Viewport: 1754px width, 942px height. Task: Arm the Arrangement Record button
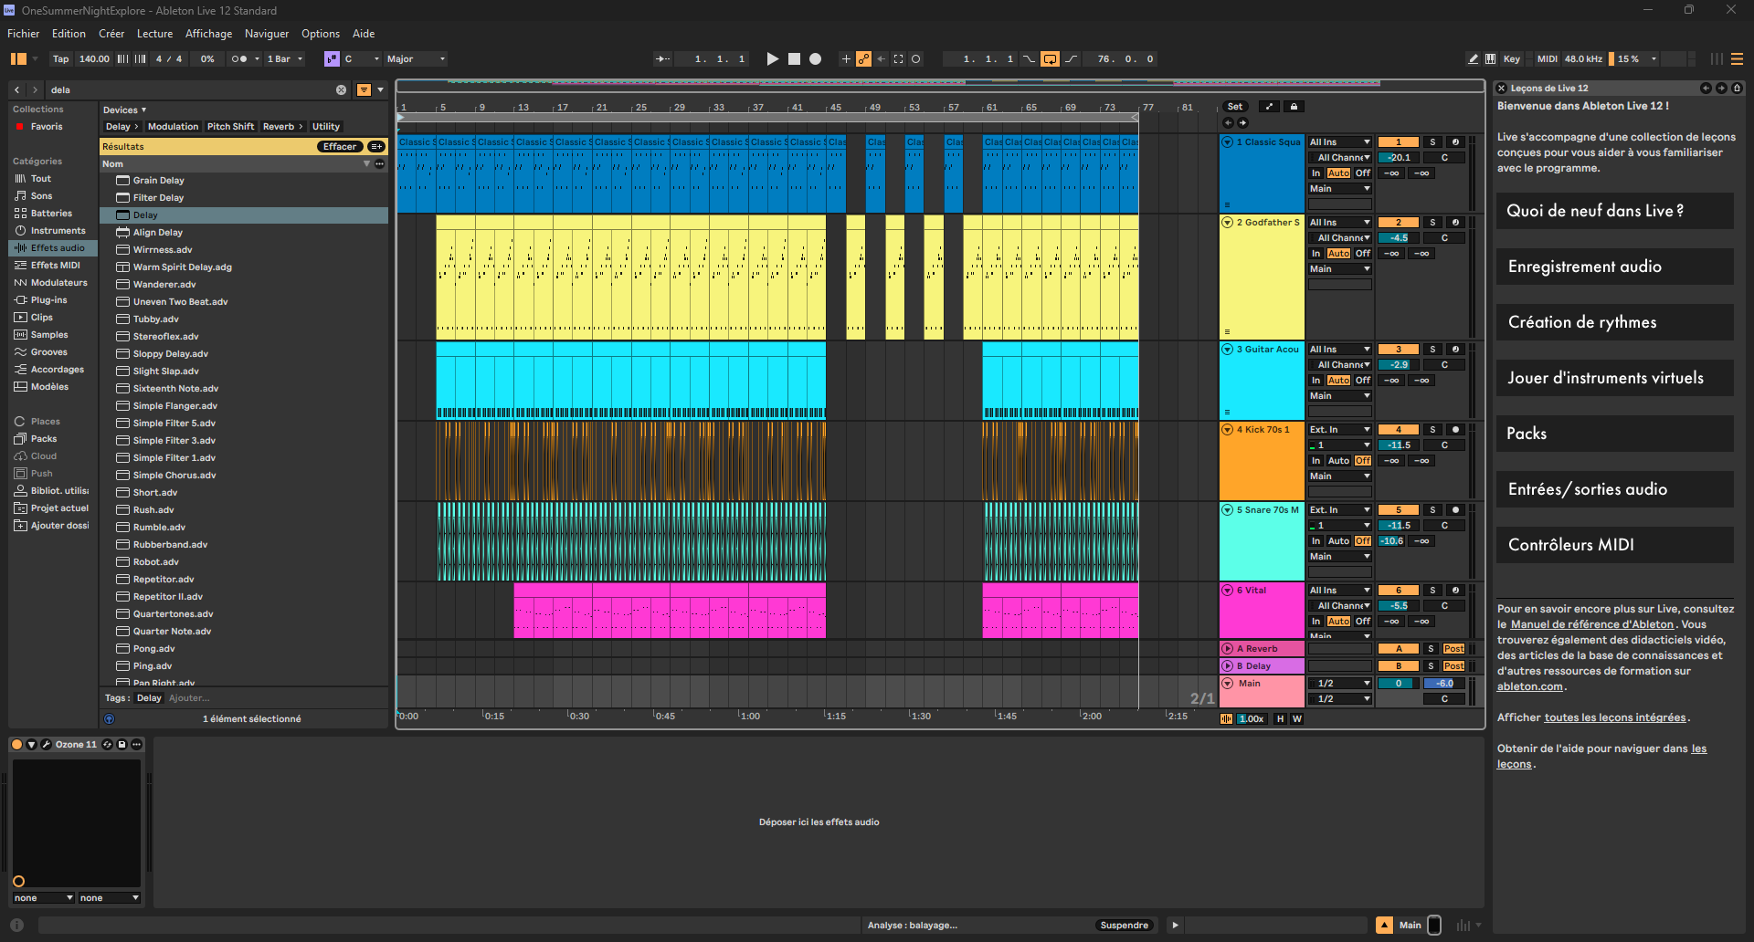(815, 58)
